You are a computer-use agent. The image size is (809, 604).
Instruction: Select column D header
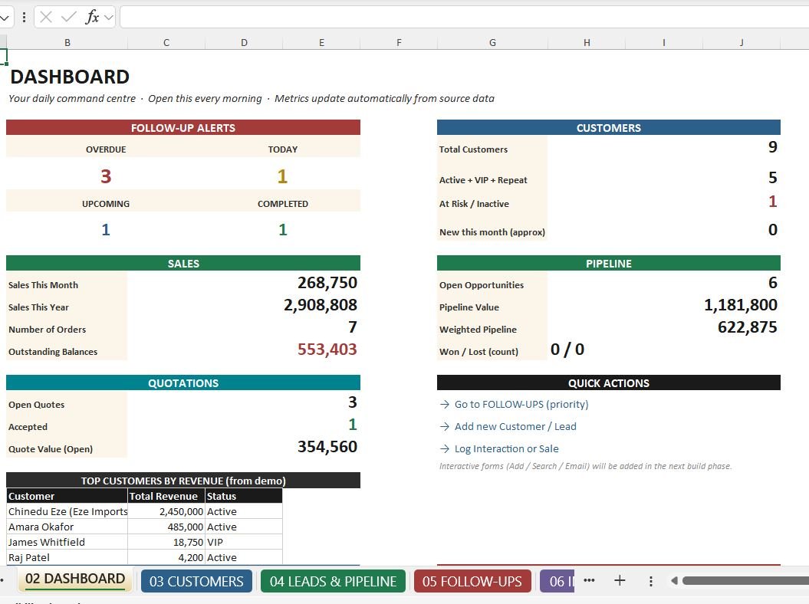coord(244,42)
